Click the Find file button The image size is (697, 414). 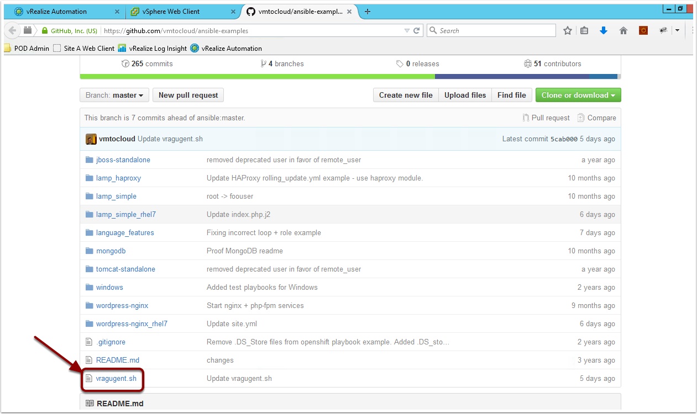tap(512, 95)
